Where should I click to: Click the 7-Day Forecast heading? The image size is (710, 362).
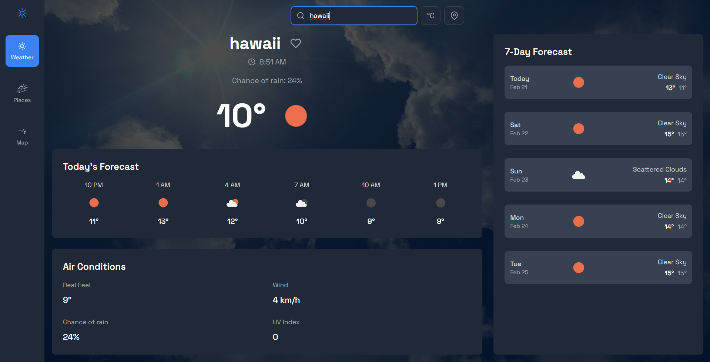pos(538,52)
